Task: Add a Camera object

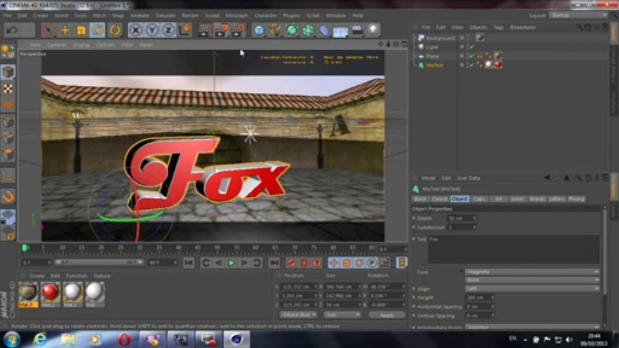Action: (x=357, y=30)
